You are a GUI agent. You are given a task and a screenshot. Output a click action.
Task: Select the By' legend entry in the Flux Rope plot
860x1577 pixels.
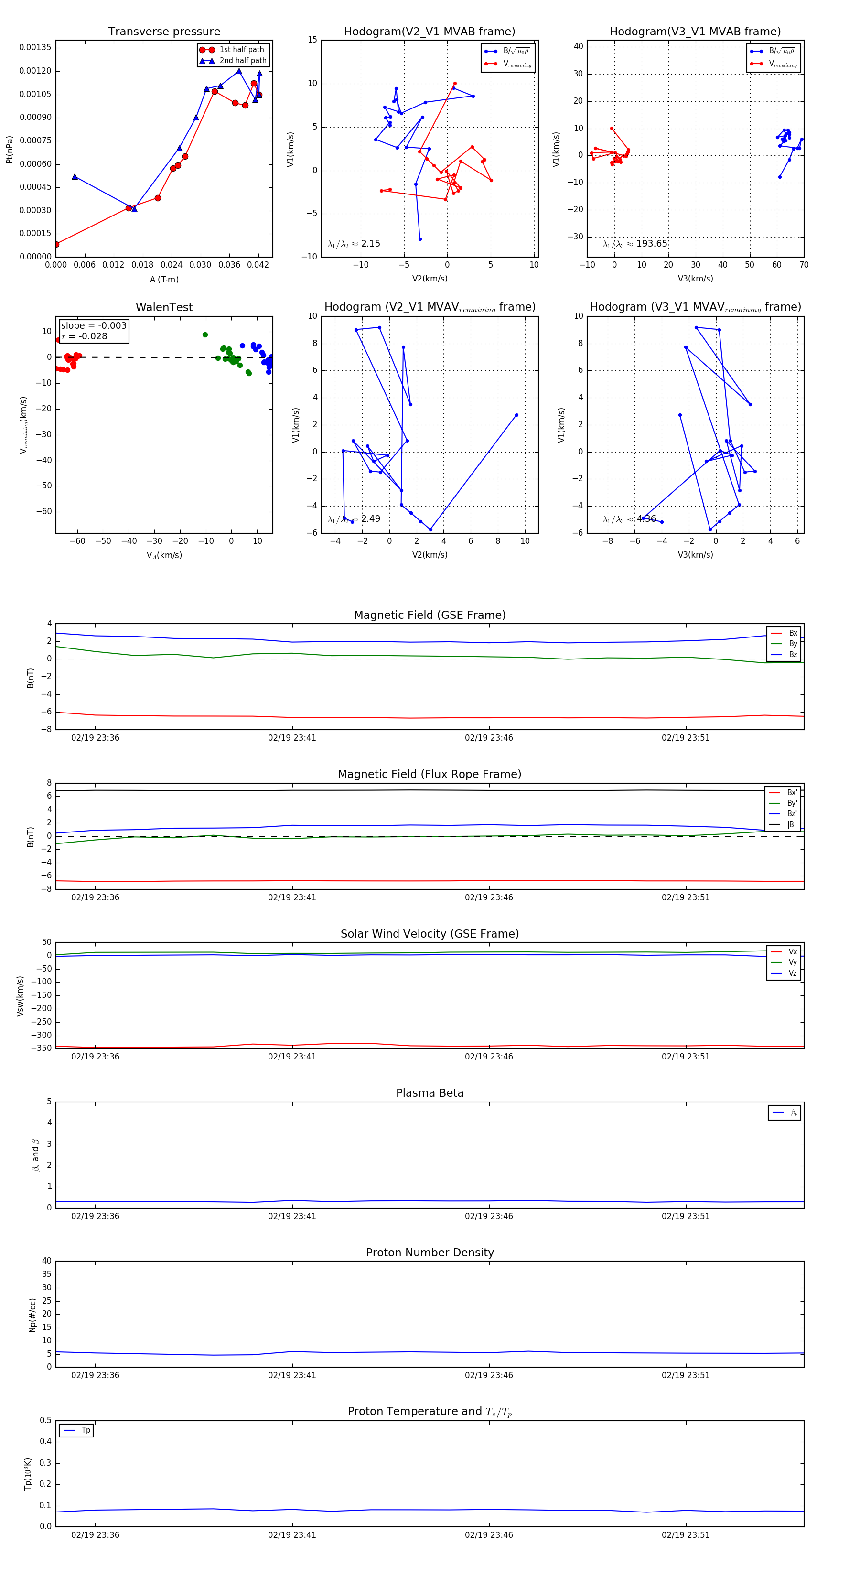784,803
